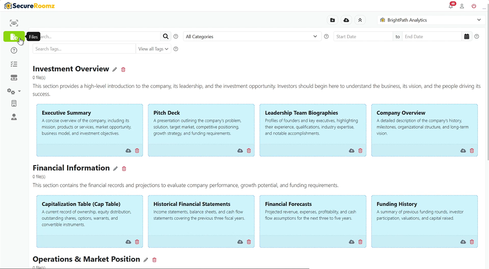Edit the Investment Overview section name
Viewport: 489px width, 269px height.
point(115,69)
